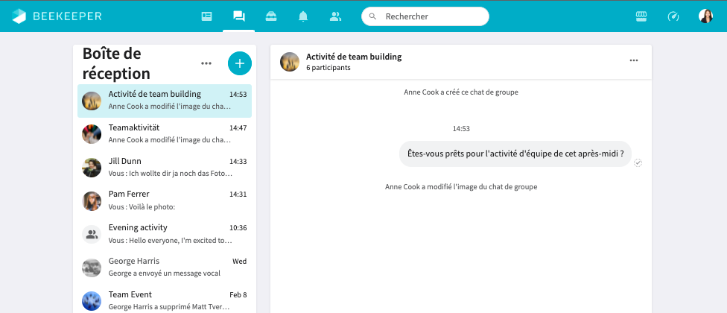727x313 pixels.
Task: Open the dashboard gauge icon
Action: 673,16
